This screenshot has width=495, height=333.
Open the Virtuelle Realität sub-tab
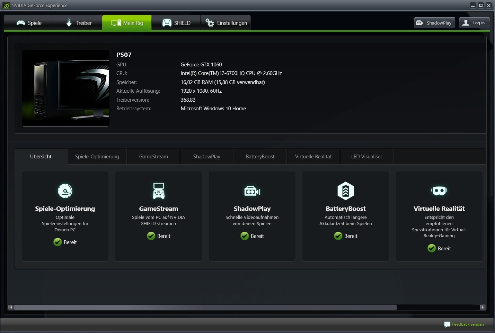[x=313, y=157]
